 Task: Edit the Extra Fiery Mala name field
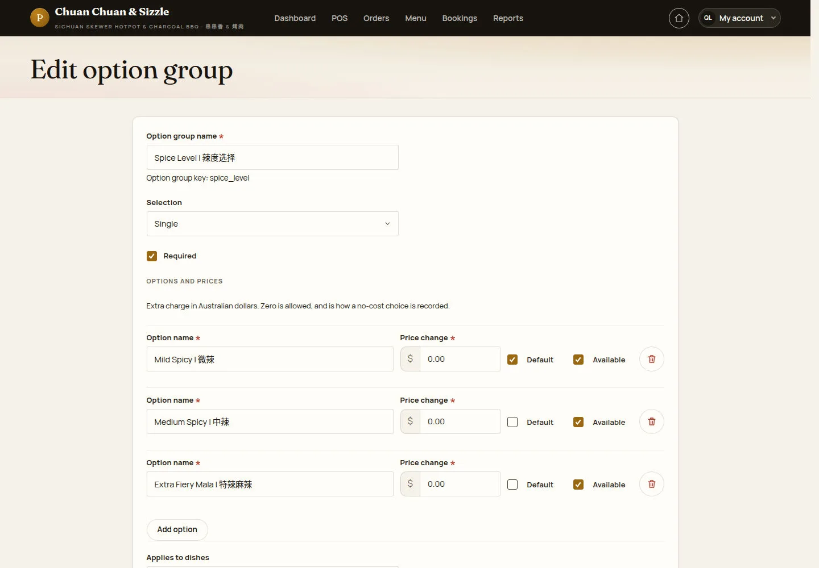(x=270, y=484)
